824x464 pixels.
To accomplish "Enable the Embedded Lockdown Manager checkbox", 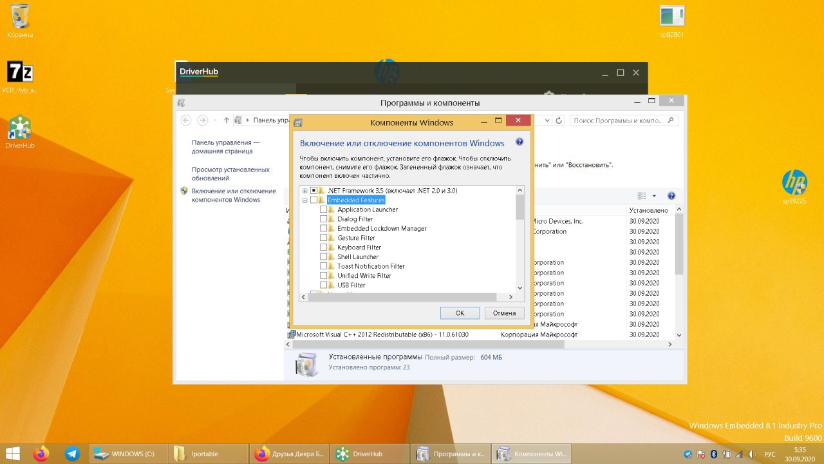I will tap(323, 228).
